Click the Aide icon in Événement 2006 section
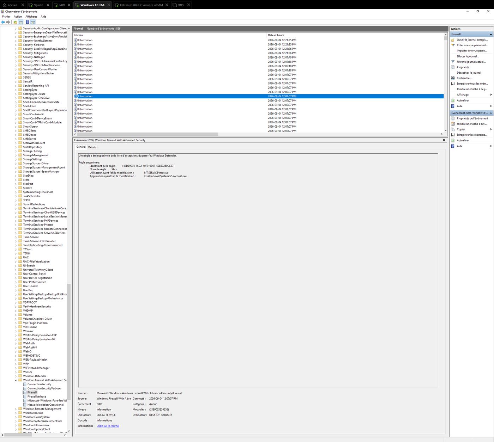Image resolution: width=494 pixels, height=442 pixels. point(453,146)
